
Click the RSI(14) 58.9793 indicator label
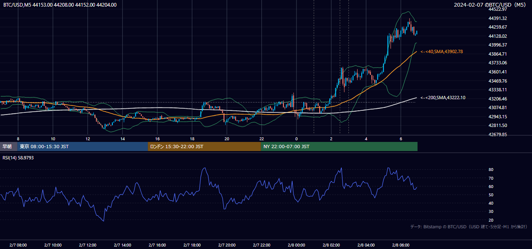pos(18,158)
